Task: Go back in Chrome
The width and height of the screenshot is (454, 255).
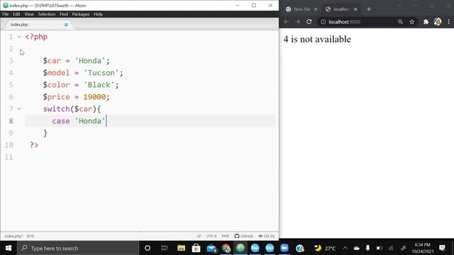Action: (287, 22)
